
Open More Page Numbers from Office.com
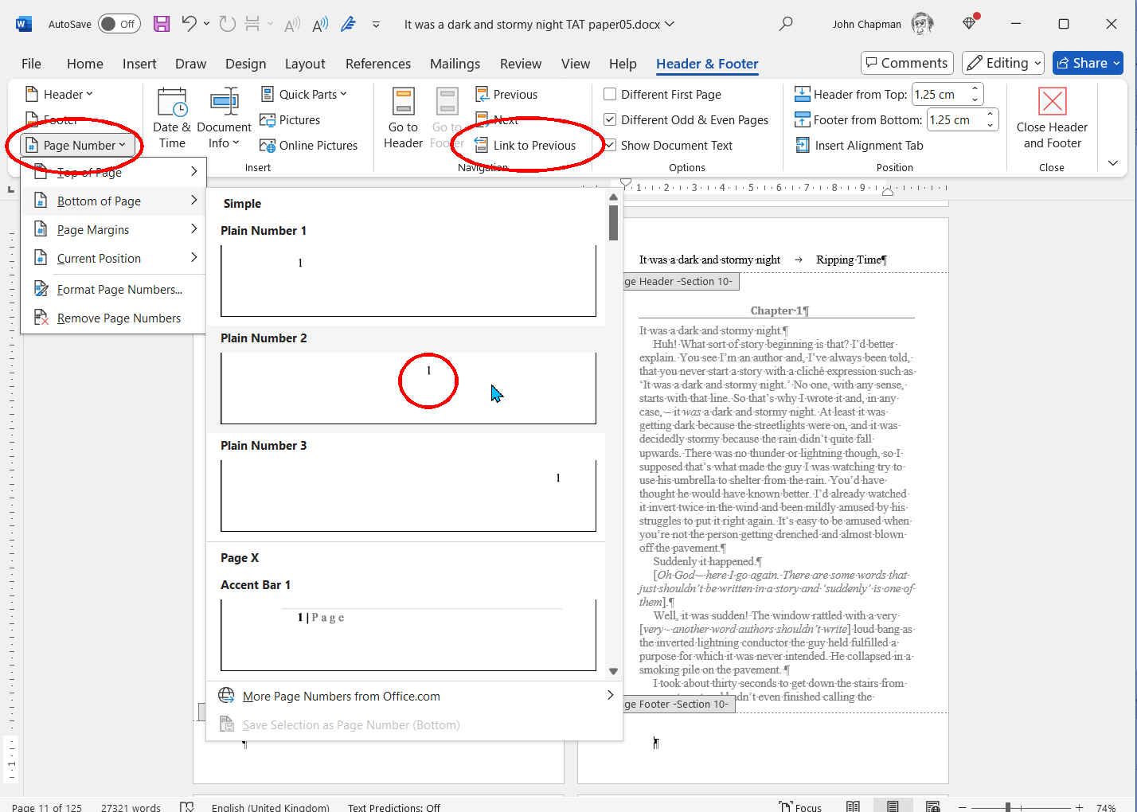[341, 697]
